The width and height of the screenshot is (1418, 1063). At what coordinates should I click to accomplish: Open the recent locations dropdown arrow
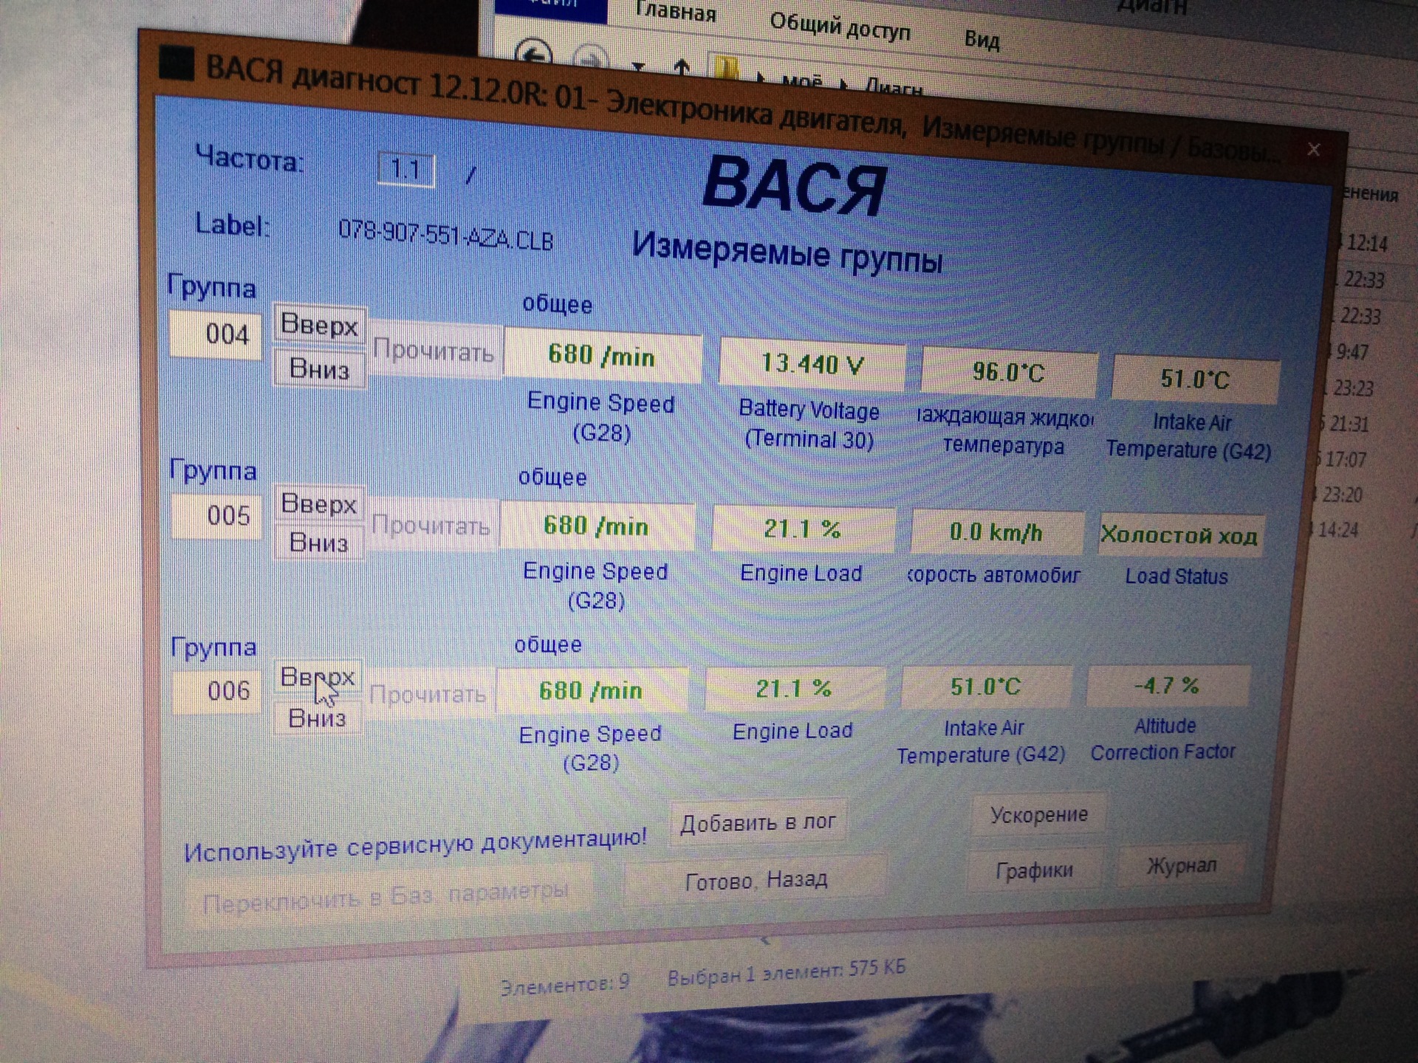click(x=639, y=66)
